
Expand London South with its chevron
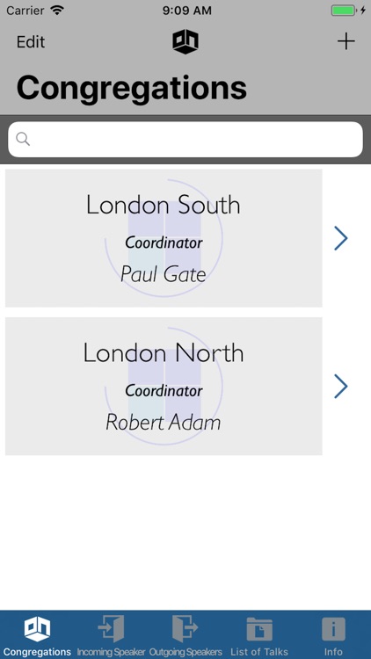pyautogui.click(x=341, y=238)
